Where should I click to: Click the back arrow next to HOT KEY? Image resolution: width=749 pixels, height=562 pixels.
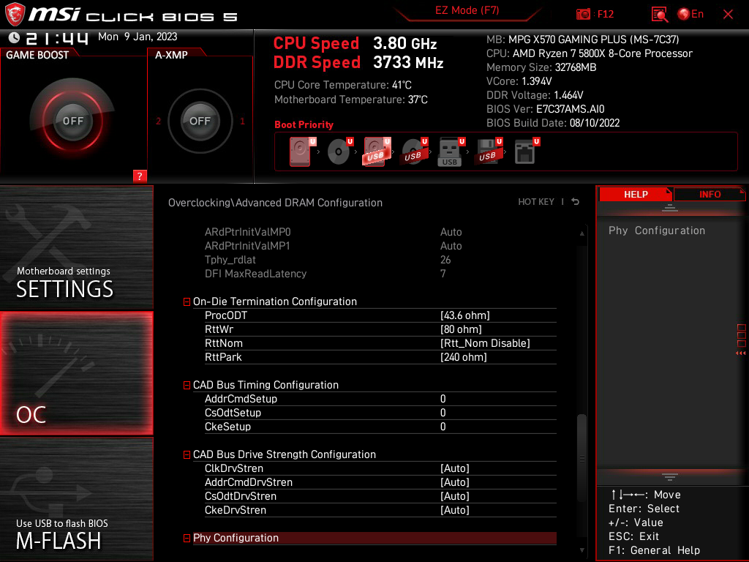pyautogui.click(x=575, y=202)
